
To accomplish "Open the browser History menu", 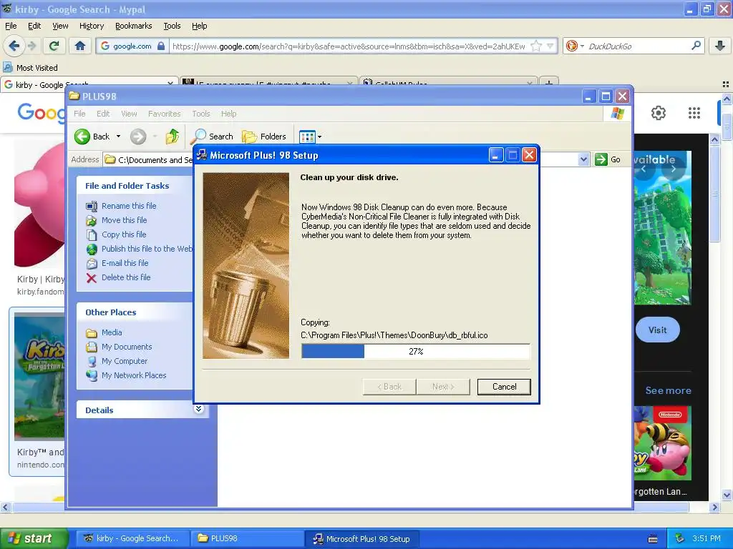I will click(x=91, y=26).
